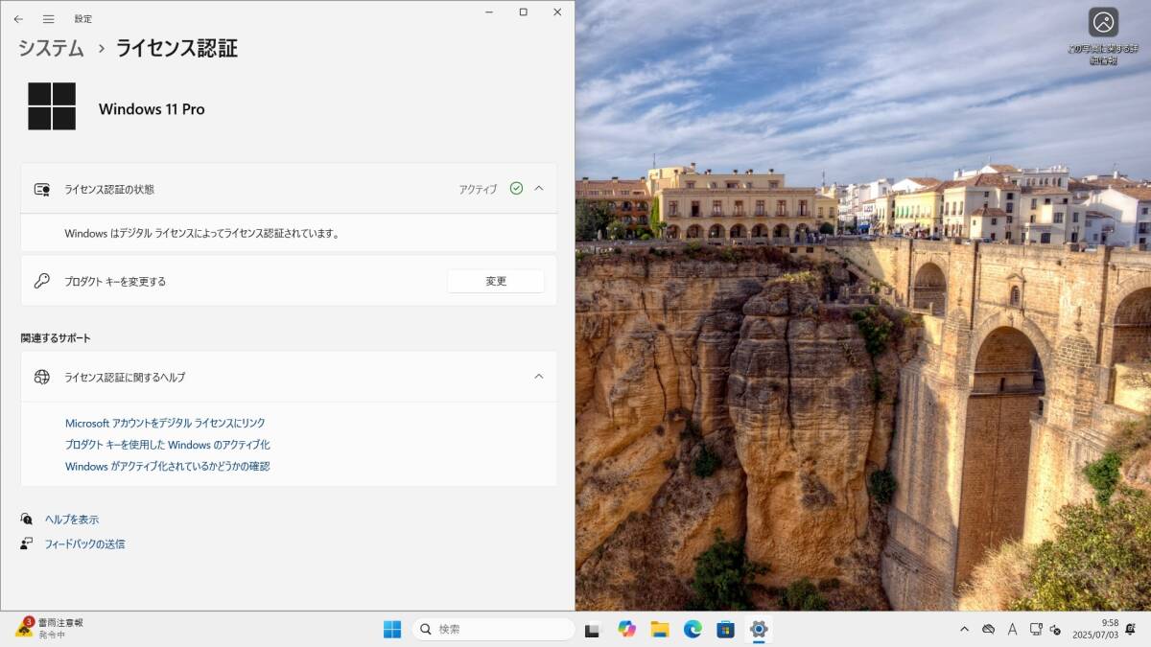
Task: Open the Settings hamburger navigation menu
Action: [x=48, y=18]
